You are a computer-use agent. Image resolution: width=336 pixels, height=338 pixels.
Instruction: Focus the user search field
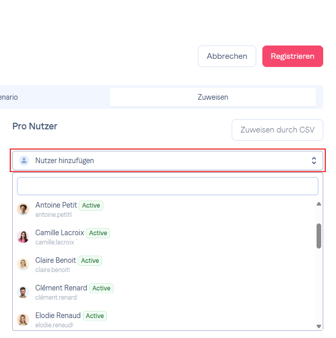[168, 186]
